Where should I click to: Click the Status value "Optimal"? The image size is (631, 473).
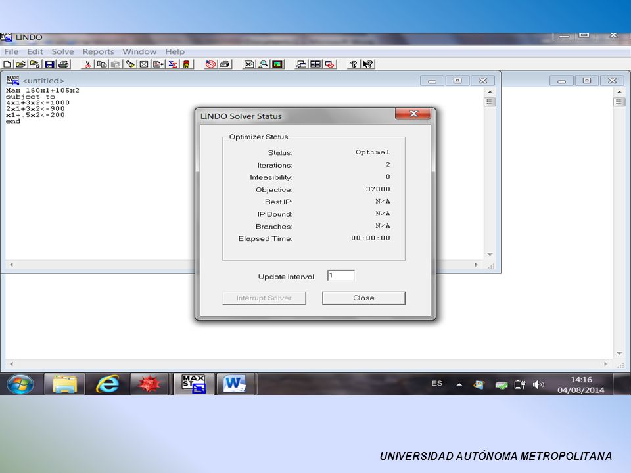pyautogui.click(x=373, y=152)
